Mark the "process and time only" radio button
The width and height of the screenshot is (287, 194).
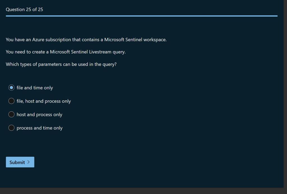click(x=11, y=128)
